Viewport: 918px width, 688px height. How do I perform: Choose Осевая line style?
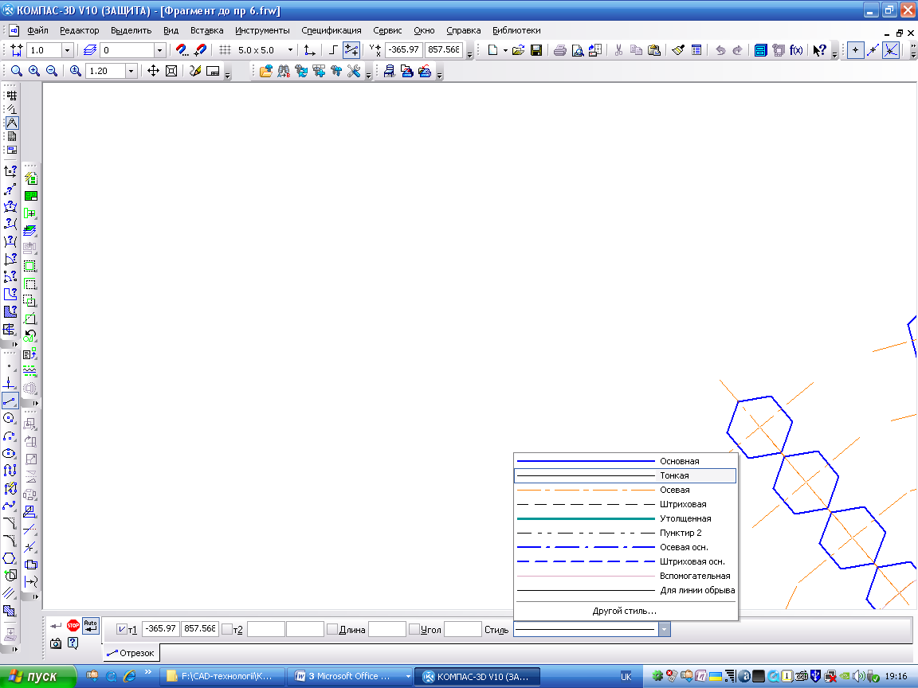(626, 490)
